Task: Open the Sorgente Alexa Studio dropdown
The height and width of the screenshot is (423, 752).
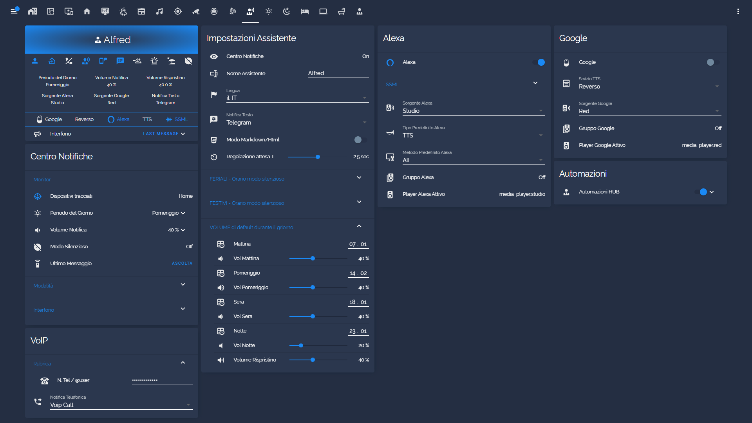Action: click(x=474, y=108)
